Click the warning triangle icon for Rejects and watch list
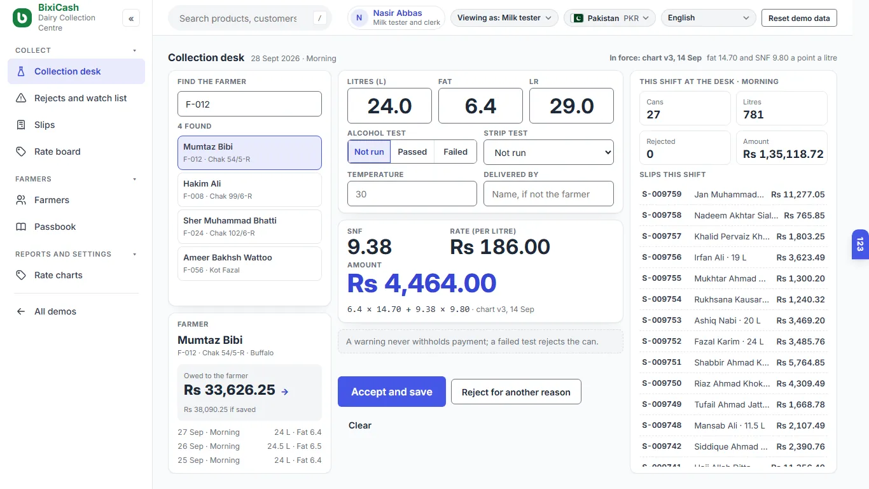Image resolution: width=869 pixels, height=489 pixels. (21, 98)
